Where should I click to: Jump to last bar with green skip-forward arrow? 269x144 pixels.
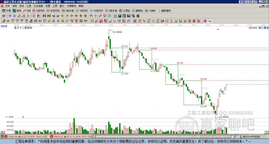click(x=49, y=16)
